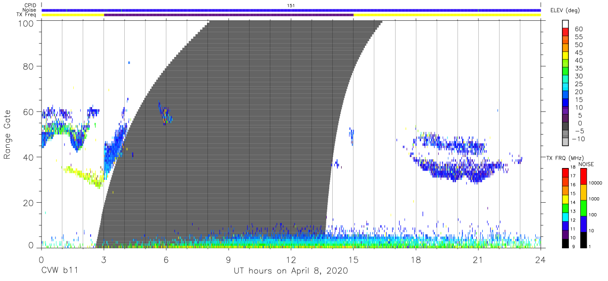Click the dark gray segment of the ELEV colorbar
The width and height of the screenshot is (608, 281).
[566, 127]
